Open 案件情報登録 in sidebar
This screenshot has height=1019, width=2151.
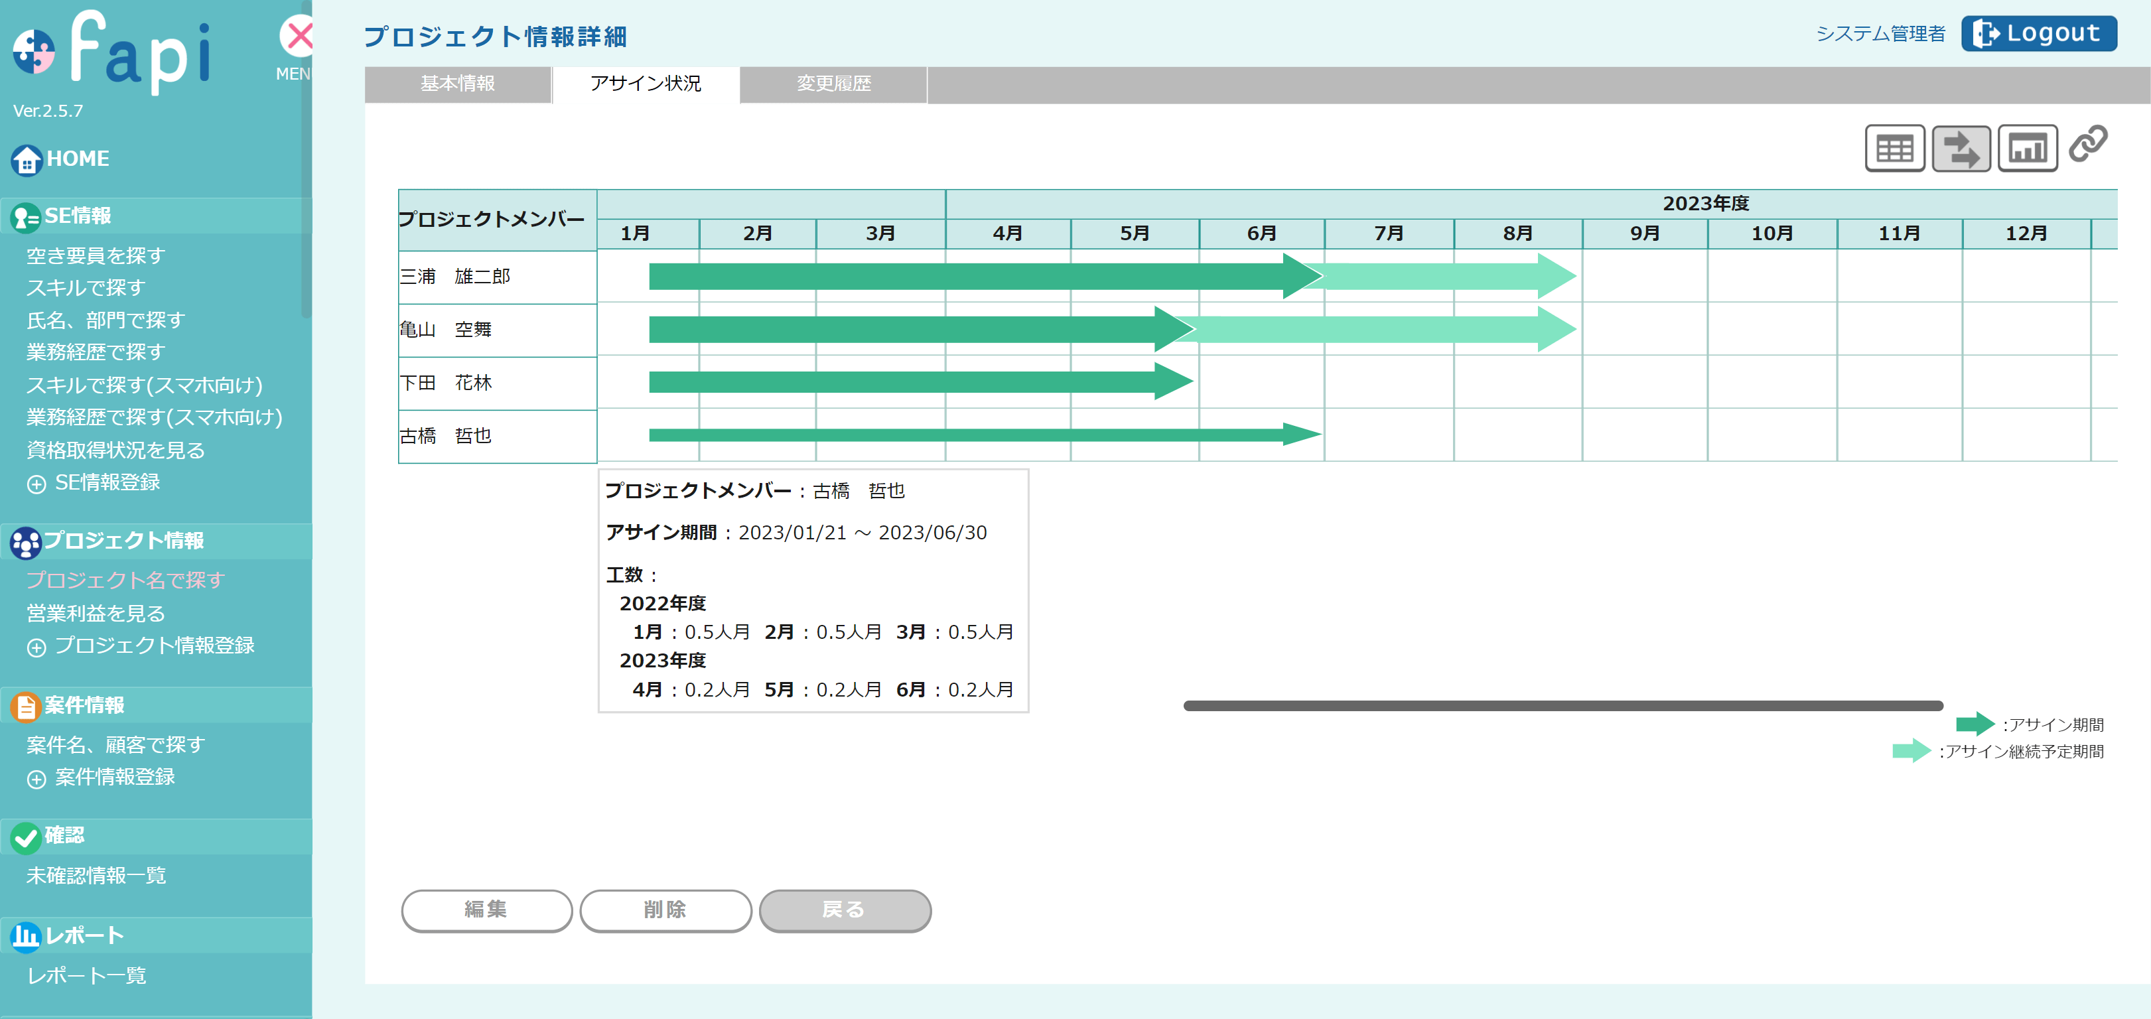click(x=114, y=777)
